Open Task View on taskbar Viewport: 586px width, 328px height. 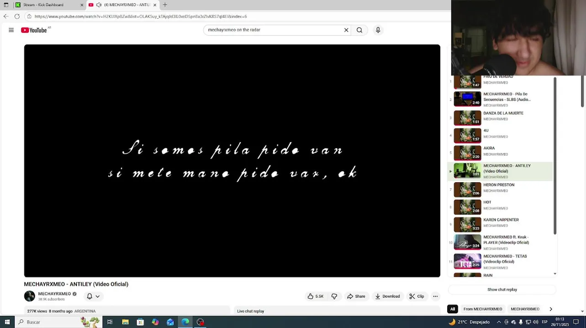(x=110, y=322)
